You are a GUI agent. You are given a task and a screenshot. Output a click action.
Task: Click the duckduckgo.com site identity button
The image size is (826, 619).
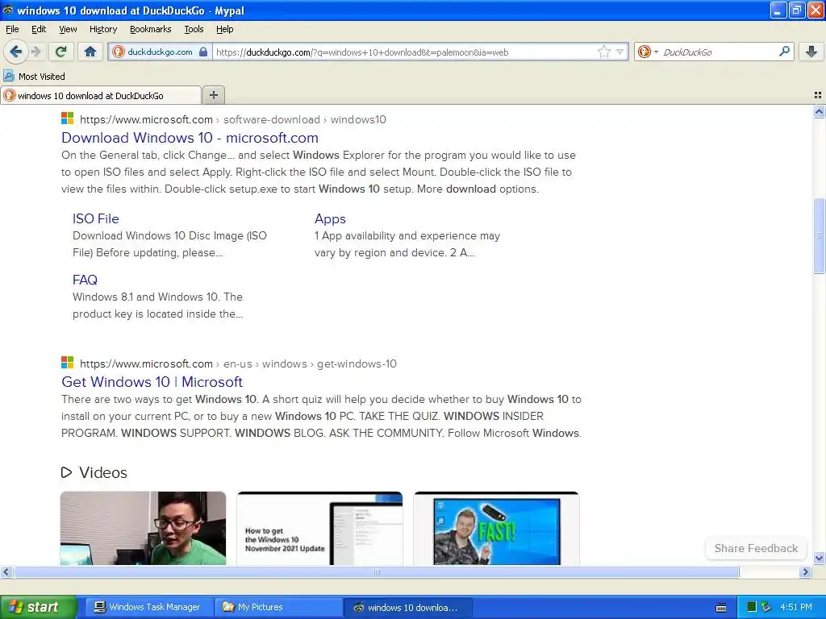click(x=161, y=52)
